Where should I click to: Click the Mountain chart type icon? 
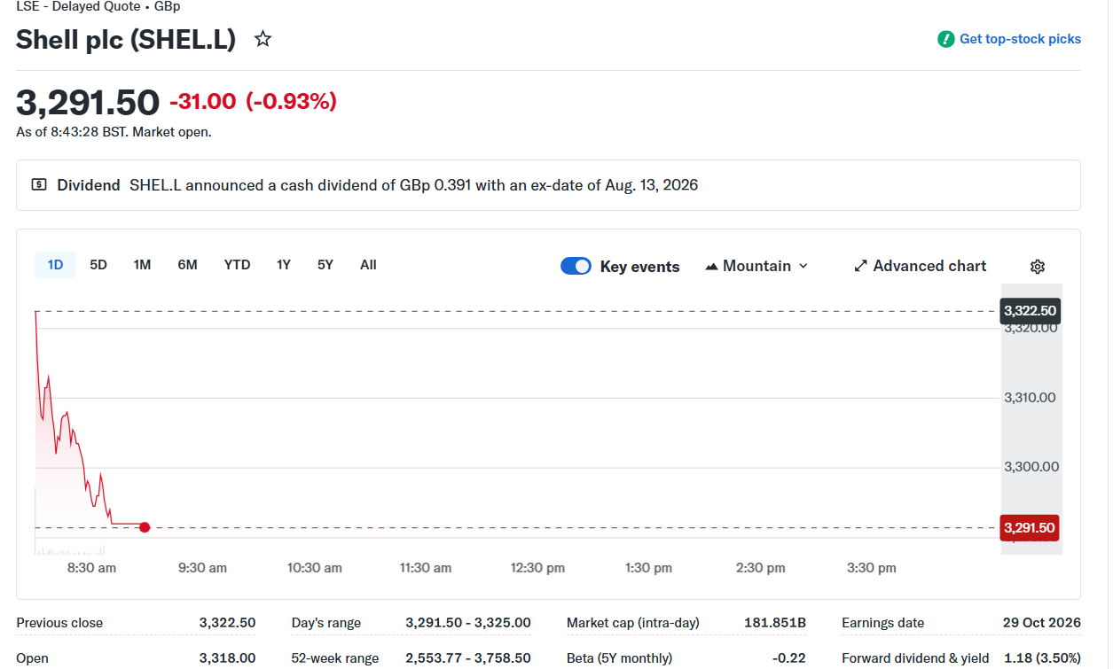711,266
